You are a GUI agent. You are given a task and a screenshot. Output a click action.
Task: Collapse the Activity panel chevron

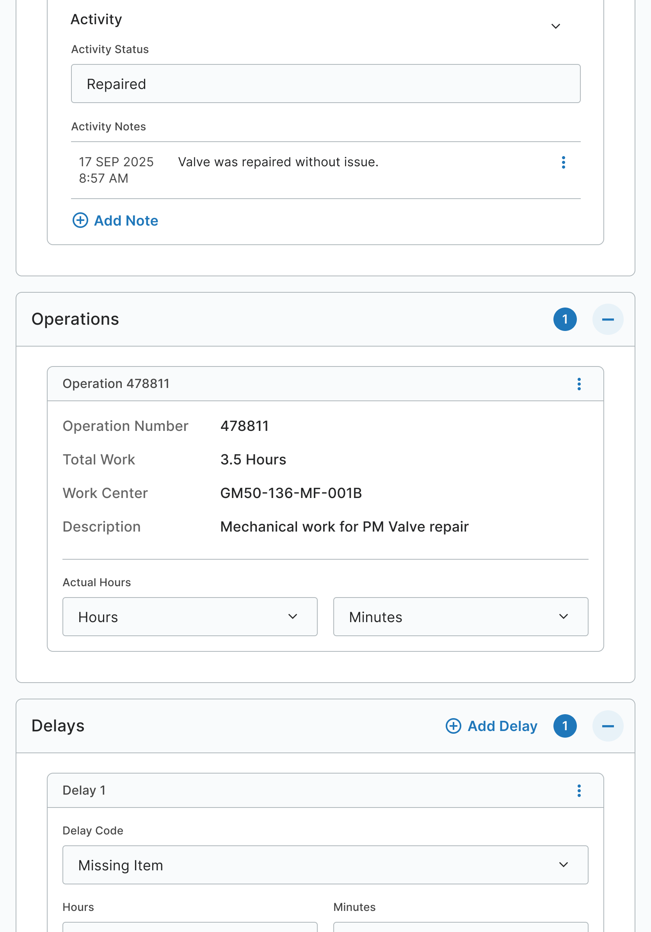[x=556, y=27]
